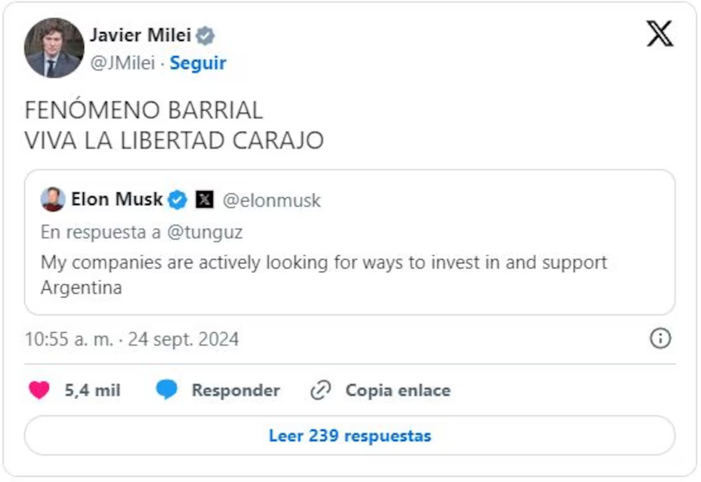Click the Seguir follow link
701x482 pixels.
pos(197,63)
